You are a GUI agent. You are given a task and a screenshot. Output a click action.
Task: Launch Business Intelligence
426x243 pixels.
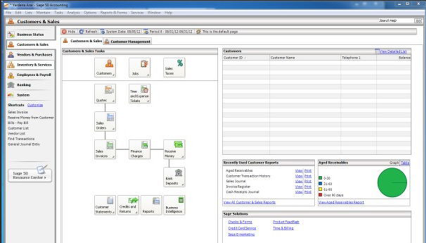174,205
